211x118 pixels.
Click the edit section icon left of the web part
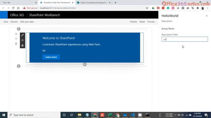pos(16,34)
